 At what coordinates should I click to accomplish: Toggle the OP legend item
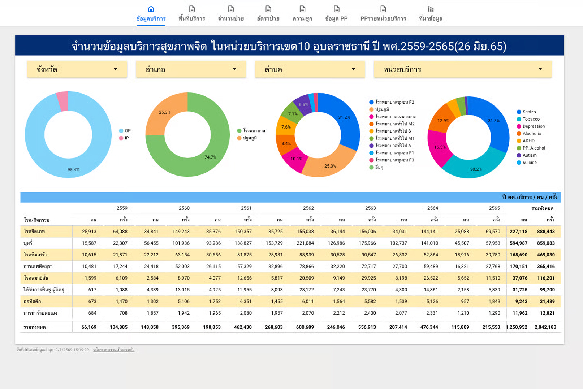point(127,131)
